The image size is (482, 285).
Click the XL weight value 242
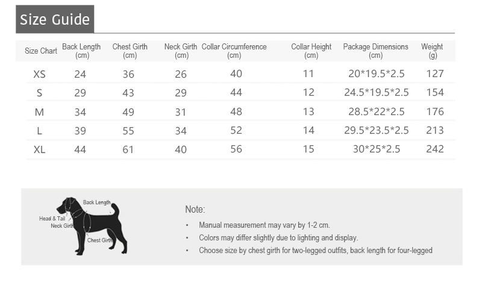(x=434, y=149)
